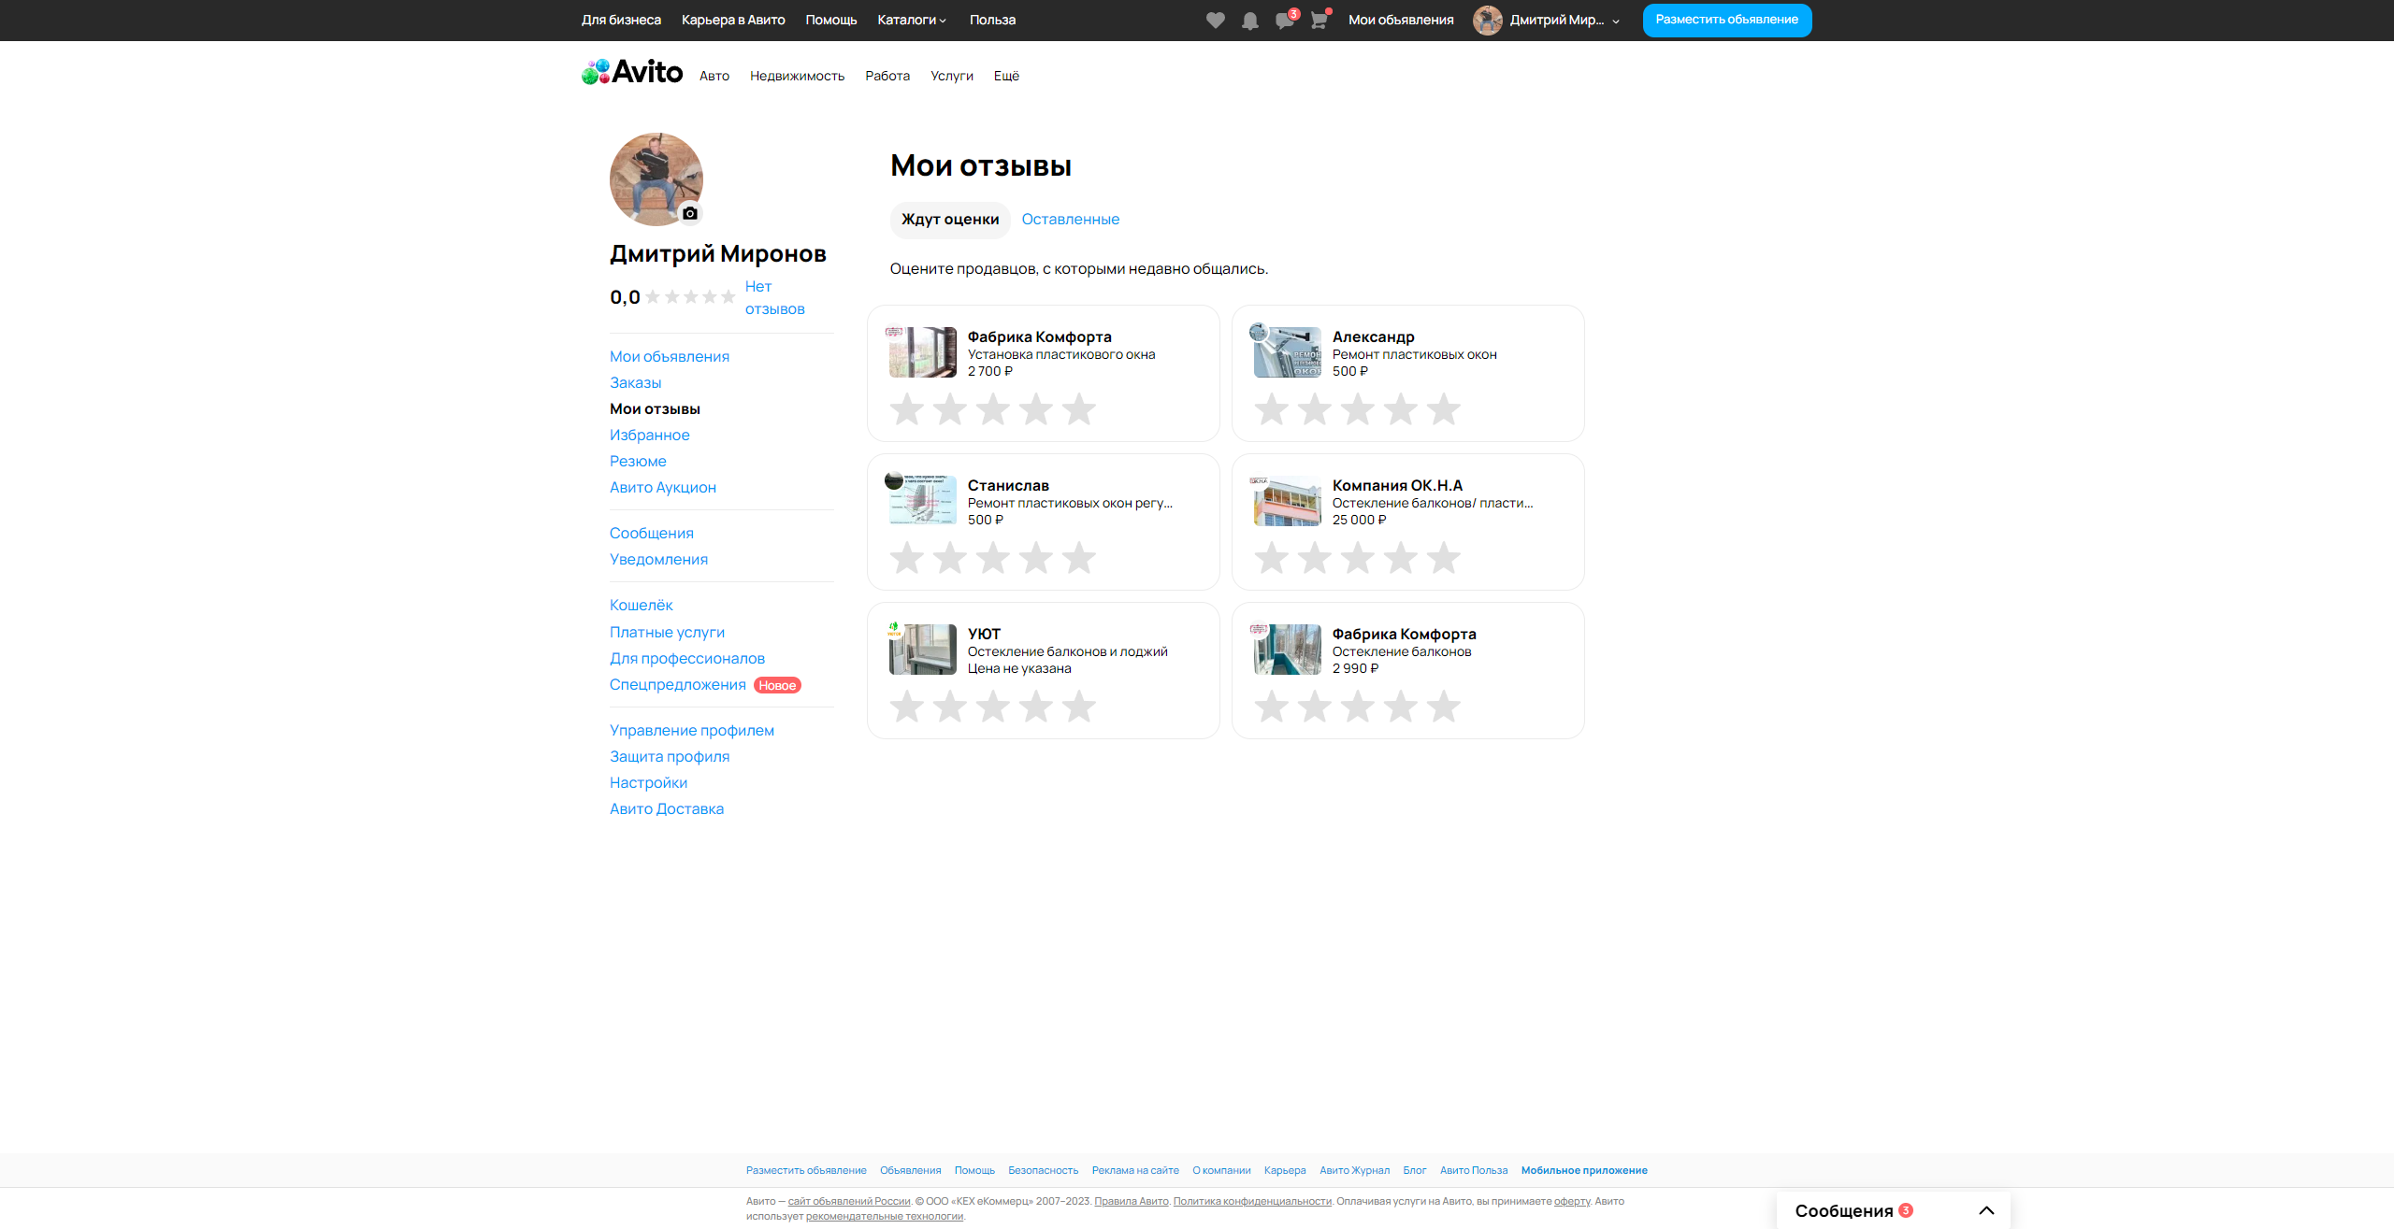Expand the Сообщения chat panel chevron
The image size is (2394, 1229).
coord(1986,1210)
